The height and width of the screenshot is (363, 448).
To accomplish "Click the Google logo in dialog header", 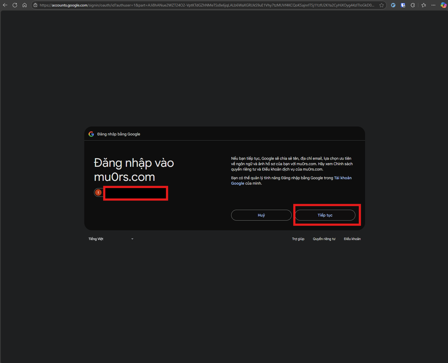I will pyautogui.click(x=91, y=134).
